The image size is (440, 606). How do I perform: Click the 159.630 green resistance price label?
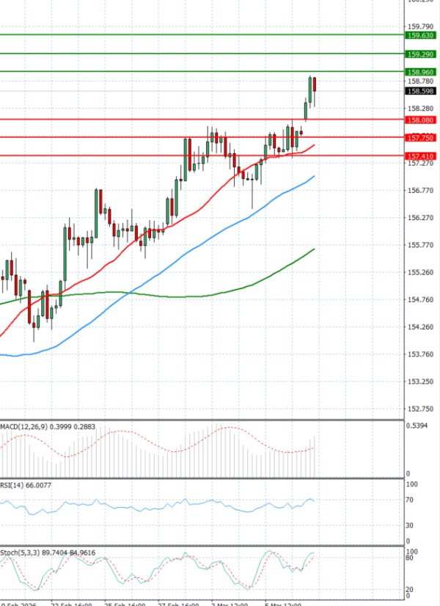click(420, 35)
